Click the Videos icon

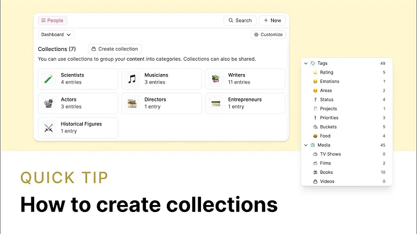click(x=315, y=181)
